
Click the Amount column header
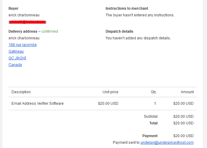click(187, 92)
